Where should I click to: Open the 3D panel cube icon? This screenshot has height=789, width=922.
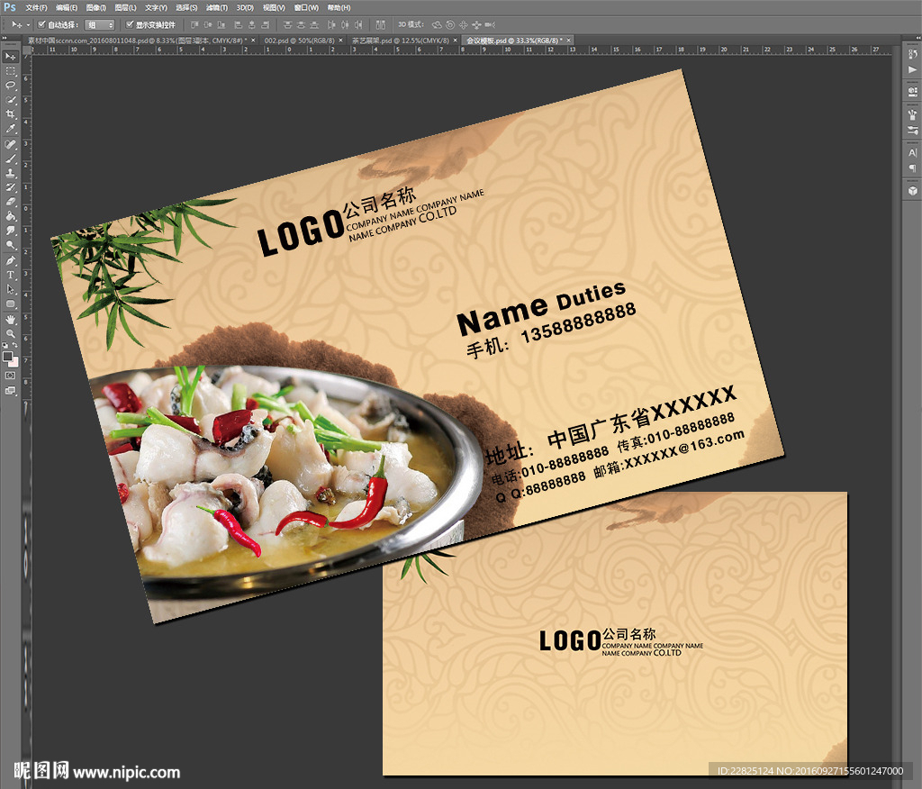coord(913,191)
